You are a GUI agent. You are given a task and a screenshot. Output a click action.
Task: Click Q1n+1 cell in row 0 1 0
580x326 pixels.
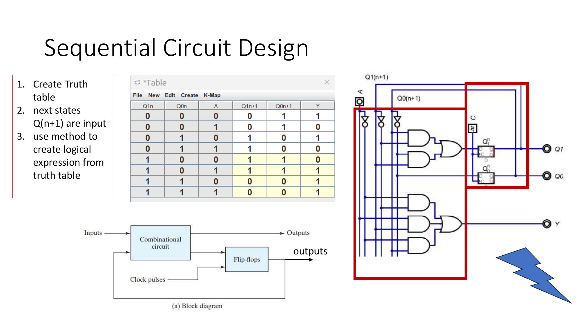point(249,138)
